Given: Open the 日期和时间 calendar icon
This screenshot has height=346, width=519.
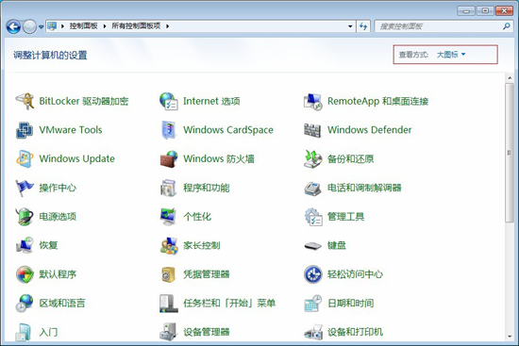Looking at the screenshot, I should pos(312,303).
